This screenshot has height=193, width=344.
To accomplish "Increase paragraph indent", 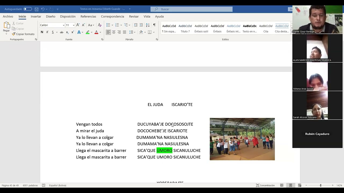I will [x=141, y=25].
